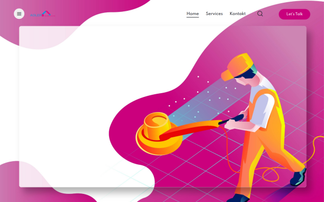Open the Services menu item
The image size is (324, 202).
214,13
